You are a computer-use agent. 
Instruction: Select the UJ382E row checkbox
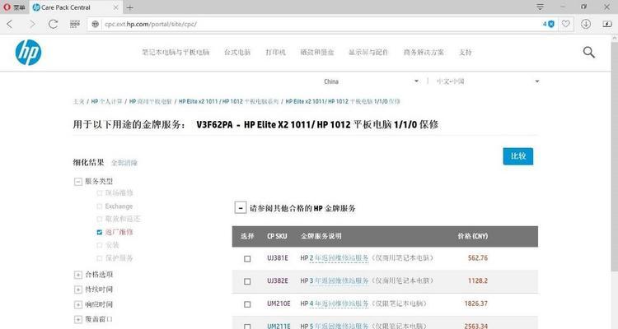coord(247,281)
